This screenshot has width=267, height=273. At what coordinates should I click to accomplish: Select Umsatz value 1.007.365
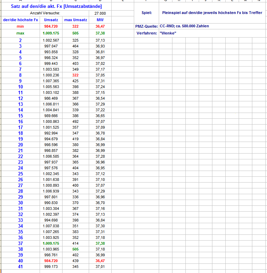(x=51, y=81)
